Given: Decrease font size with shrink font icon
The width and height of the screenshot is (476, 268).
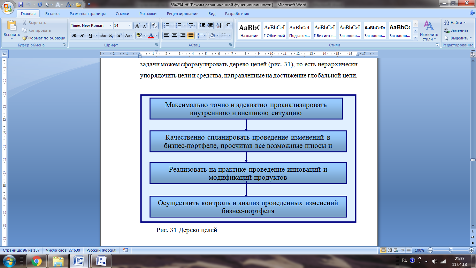Looking at the screenshot, I should pos(145,25).
